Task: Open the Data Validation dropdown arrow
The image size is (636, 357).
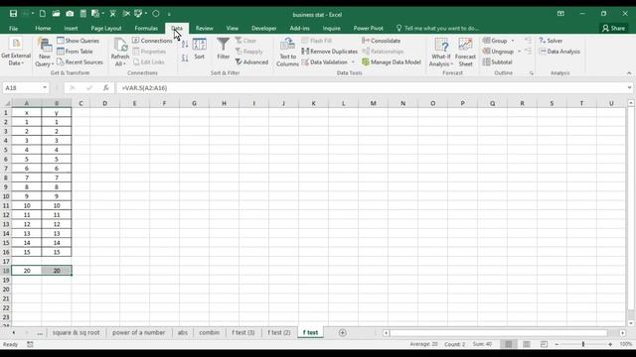Action: tap(353, 61)
